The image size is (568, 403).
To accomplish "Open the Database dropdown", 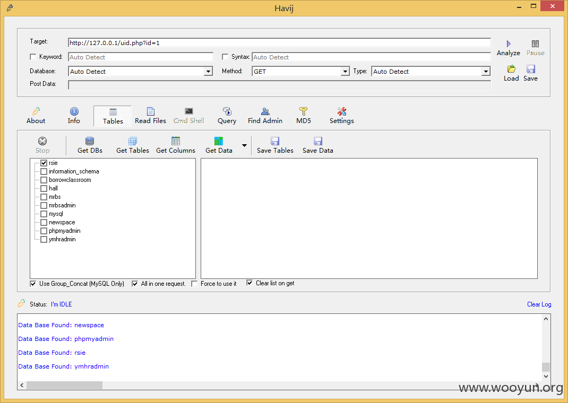I will (x=208, y=71).
